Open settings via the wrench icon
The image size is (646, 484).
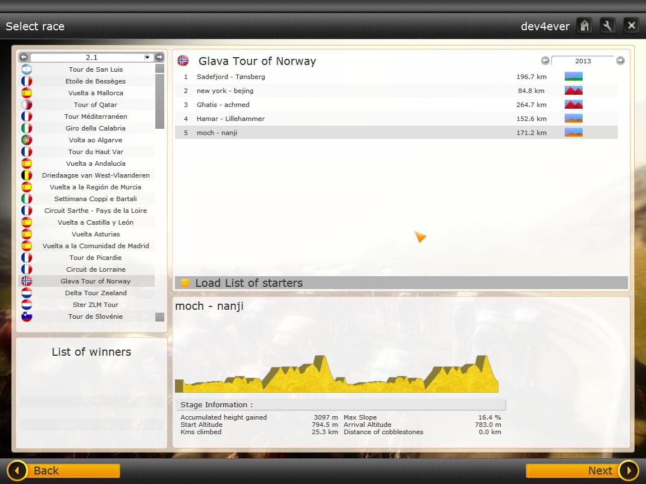(x=608, y=26)
